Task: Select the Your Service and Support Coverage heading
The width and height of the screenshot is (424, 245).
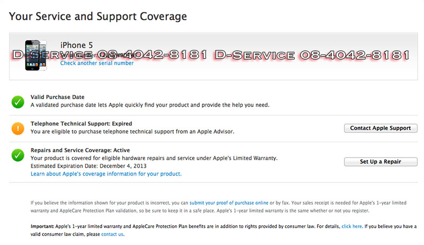Action: click(98, 16)
